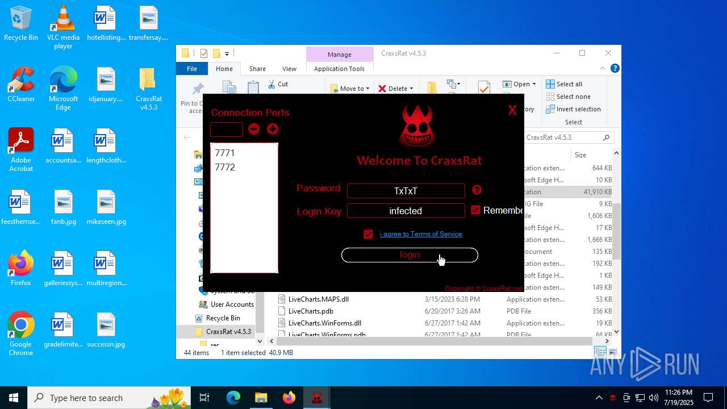
Task: Click the password help question mark icon
Action: [477, 190]
